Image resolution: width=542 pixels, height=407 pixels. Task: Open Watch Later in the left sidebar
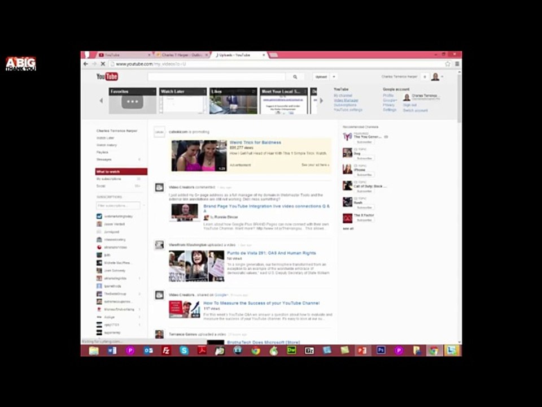click(x=105, y=138)
